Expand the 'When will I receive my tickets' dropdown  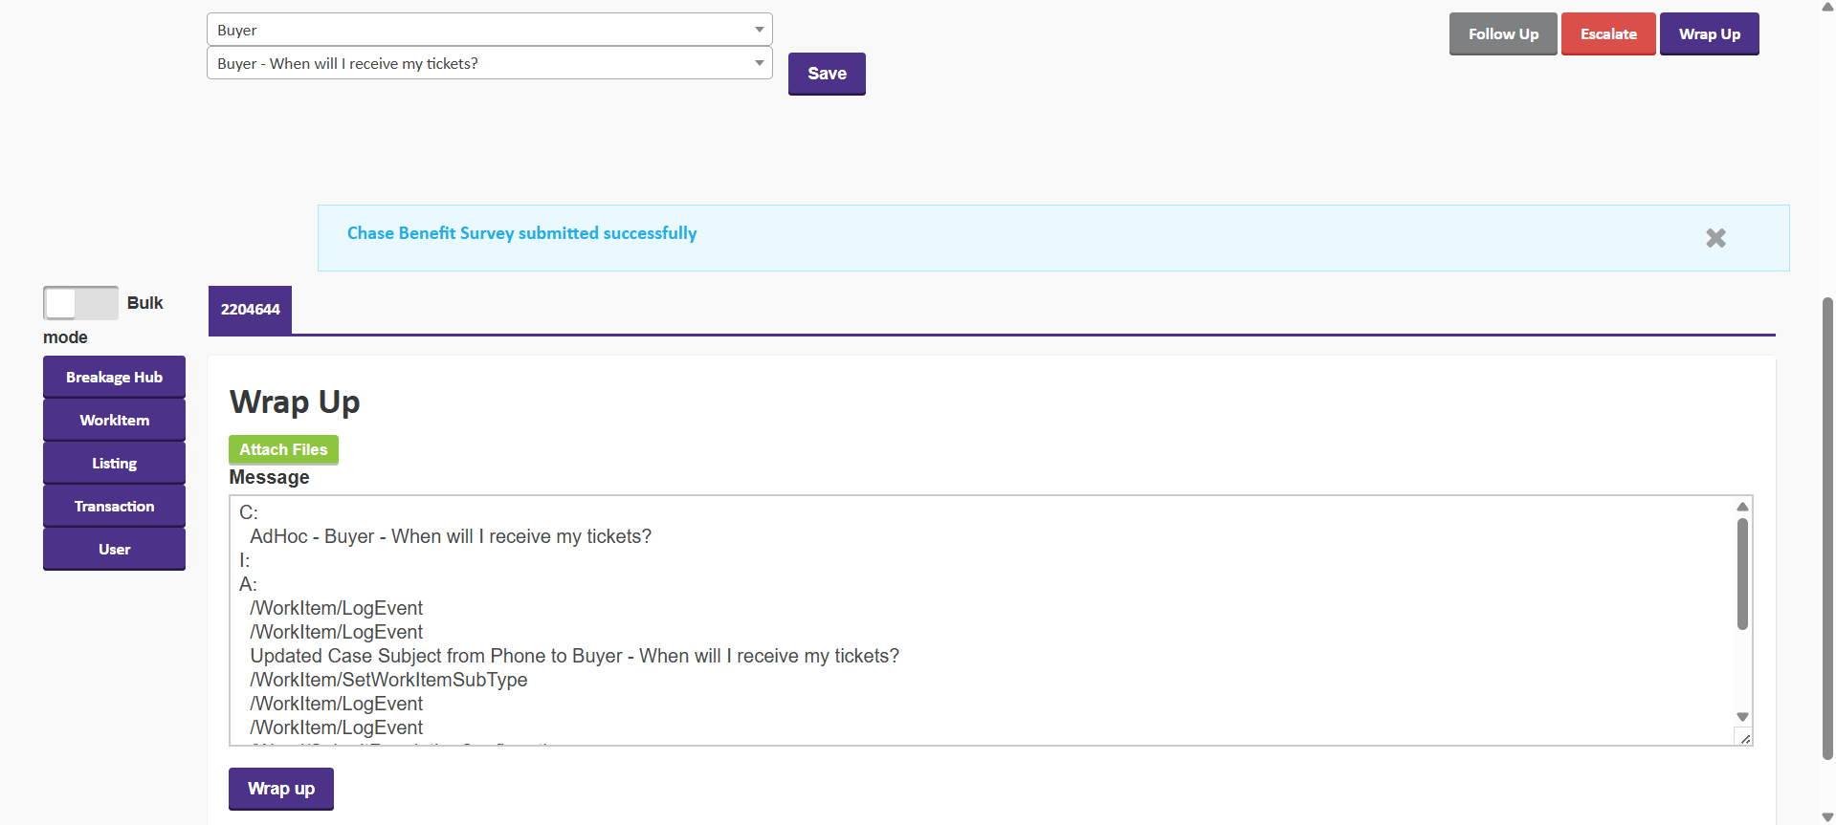point(489,63)
